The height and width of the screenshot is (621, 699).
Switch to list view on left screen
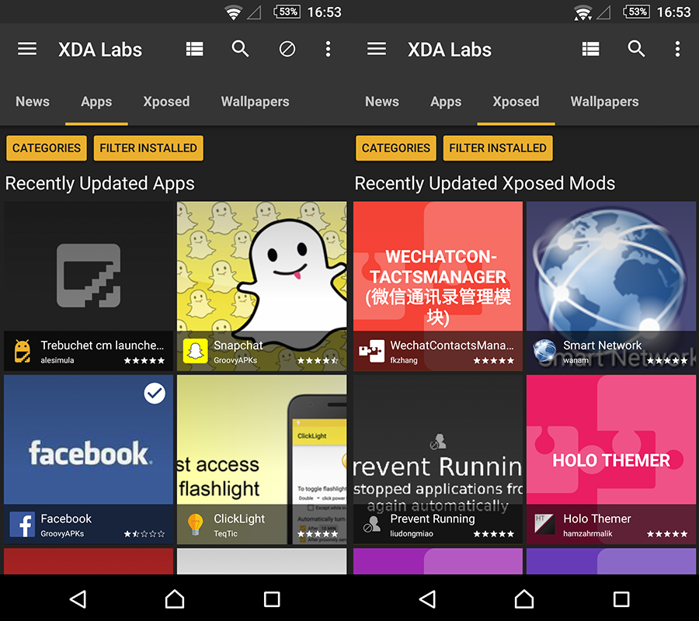pyautogui.click(x=194, y=50)
